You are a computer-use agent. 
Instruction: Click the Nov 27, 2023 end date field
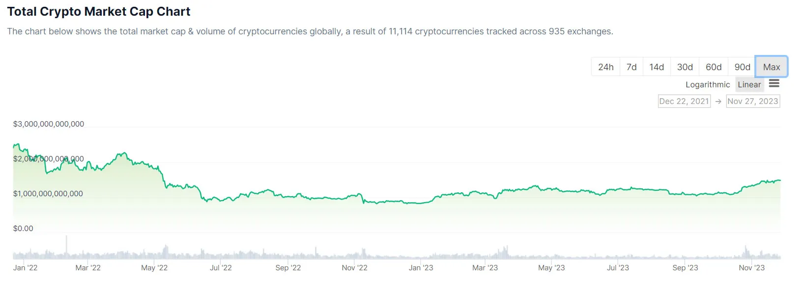click(x=753, y=101)
